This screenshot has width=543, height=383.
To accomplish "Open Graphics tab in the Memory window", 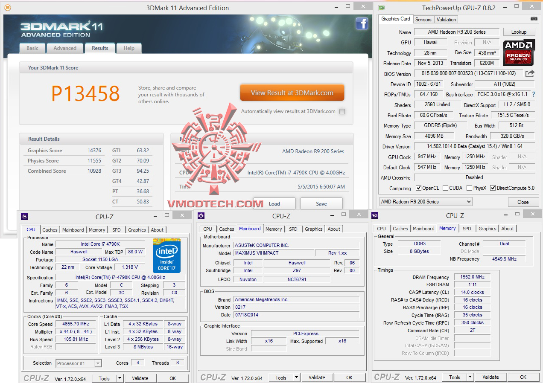I will [x=487, y=229].
